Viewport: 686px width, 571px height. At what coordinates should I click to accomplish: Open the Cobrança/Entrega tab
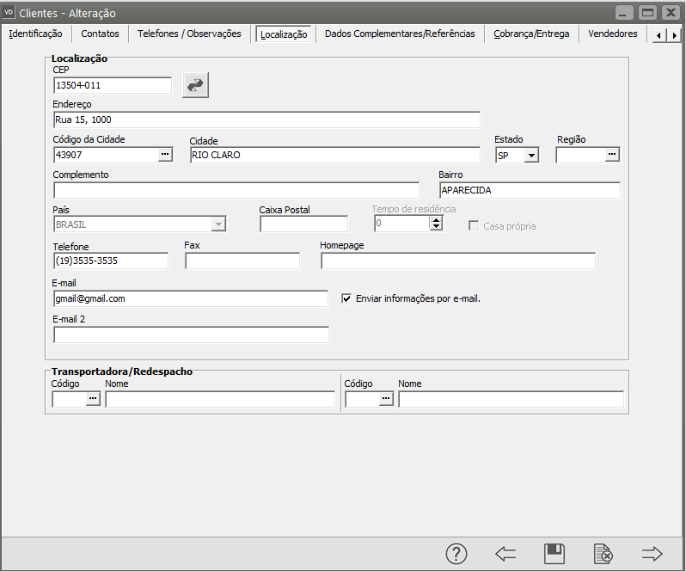pyautogui.click(x=530, y=34)
